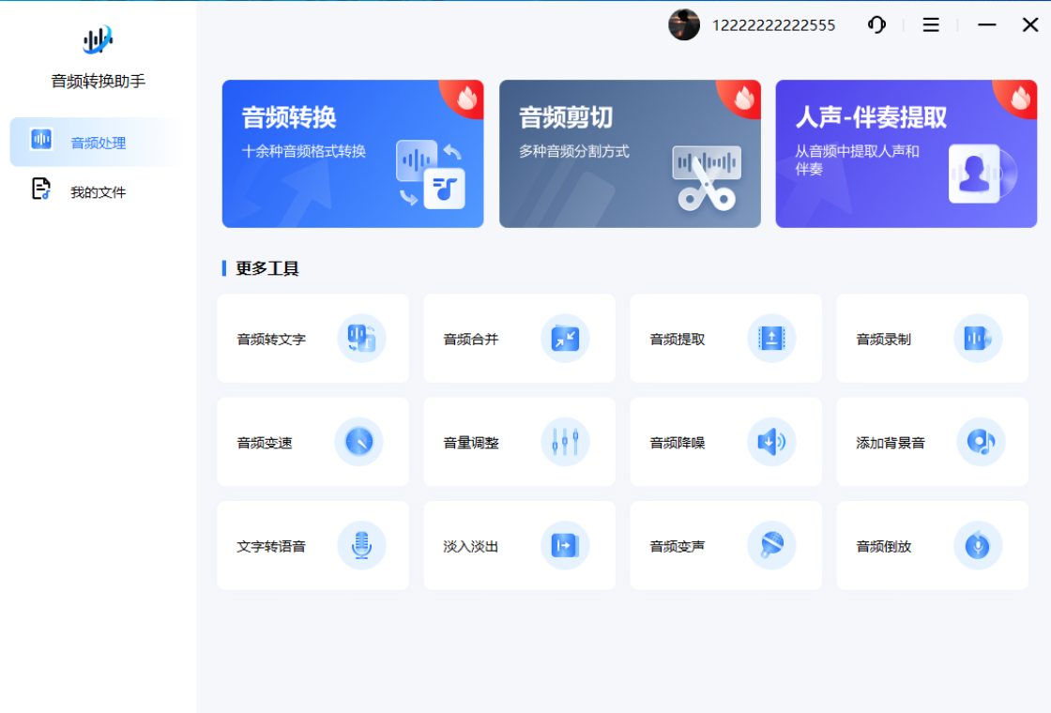Click the headset support icon

point(876,25)
